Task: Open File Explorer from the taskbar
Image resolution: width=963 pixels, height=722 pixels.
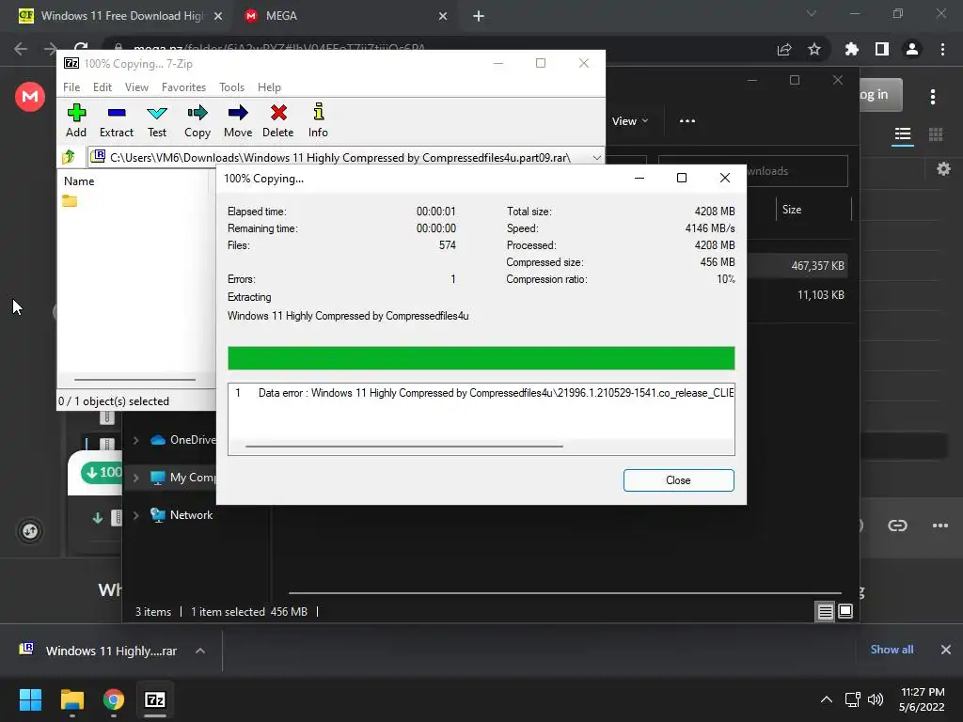Action: (x=71, y=699)
